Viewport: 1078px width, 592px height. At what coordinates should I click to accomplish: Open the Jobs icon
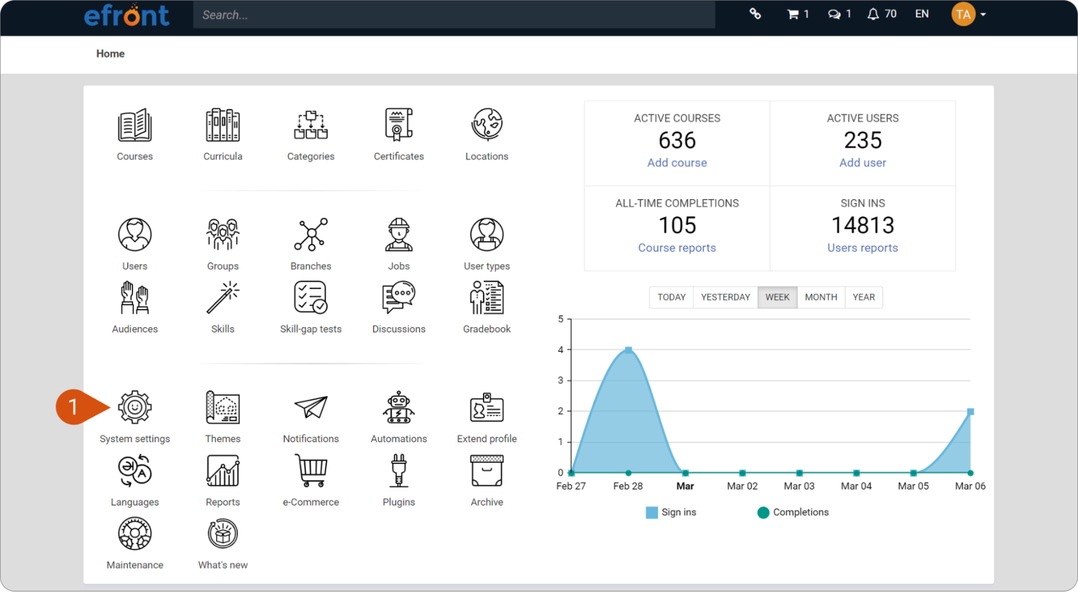click(399, 235)
